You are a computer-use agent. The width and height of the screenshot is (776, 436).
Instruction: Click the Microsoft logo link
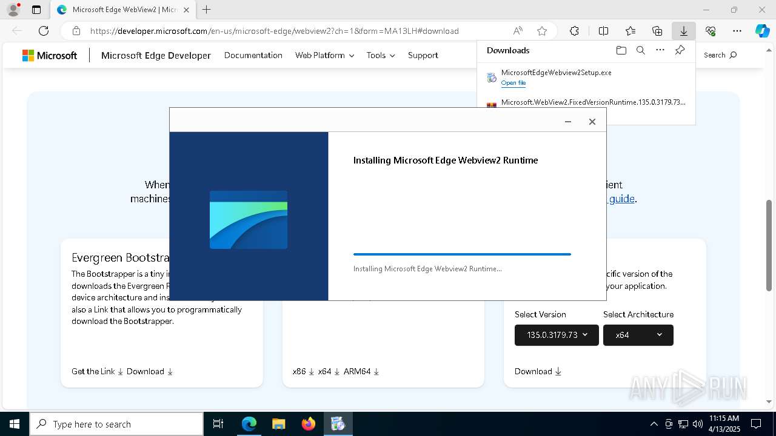click(50, 55)
